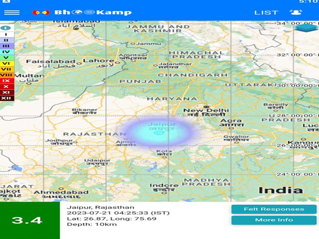Tap the New Delhi map label
This screenshot has width=319, height=239.
206,113
